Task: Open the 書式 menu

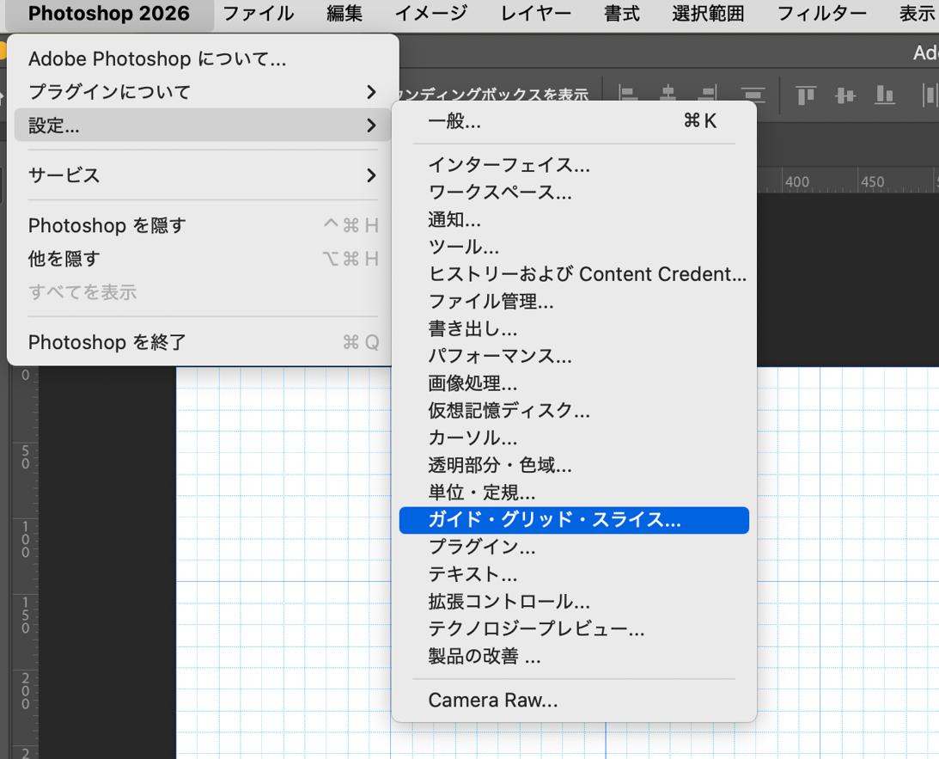Action: click(622, 13)
